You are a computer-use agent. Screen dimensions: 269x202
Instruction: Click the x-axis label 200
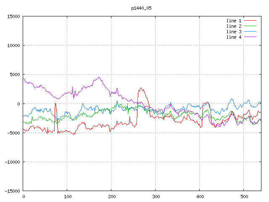tap(112, 197)
